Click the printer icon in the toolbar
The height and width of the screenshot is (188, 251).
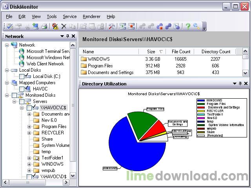tap(44, 26)
